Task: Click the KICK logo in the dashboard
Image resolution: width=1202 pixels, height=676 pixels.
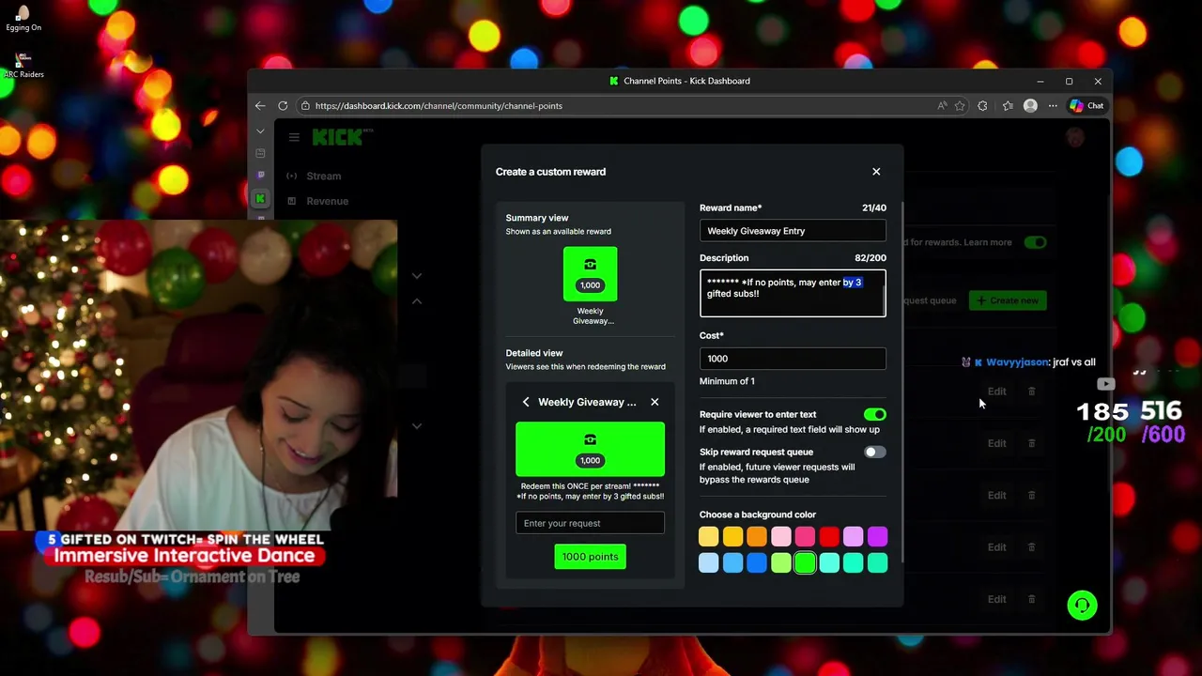Action: [x=338, y=137]
